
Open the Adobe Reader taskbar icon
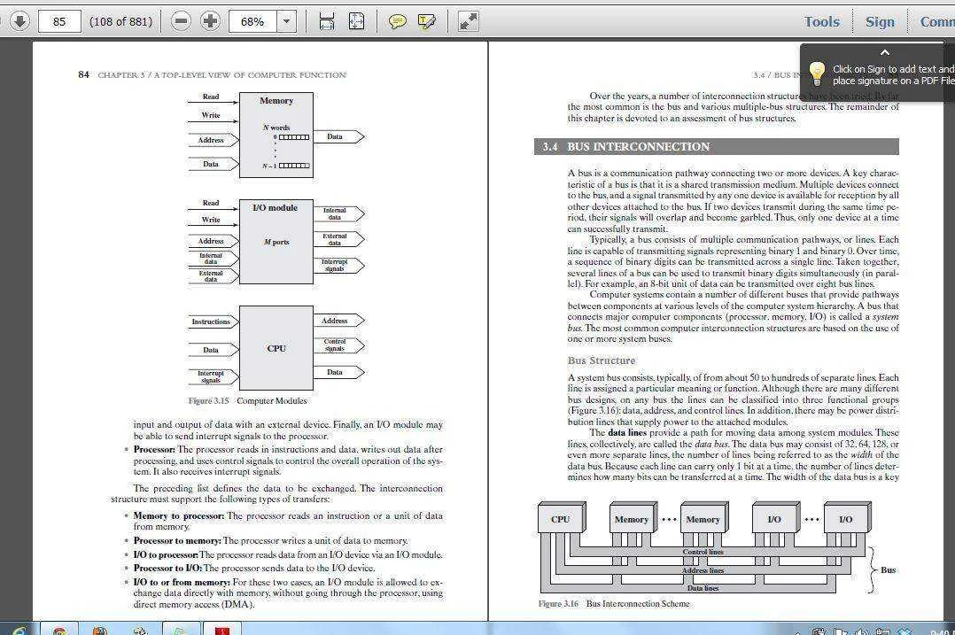pos(221,629)
